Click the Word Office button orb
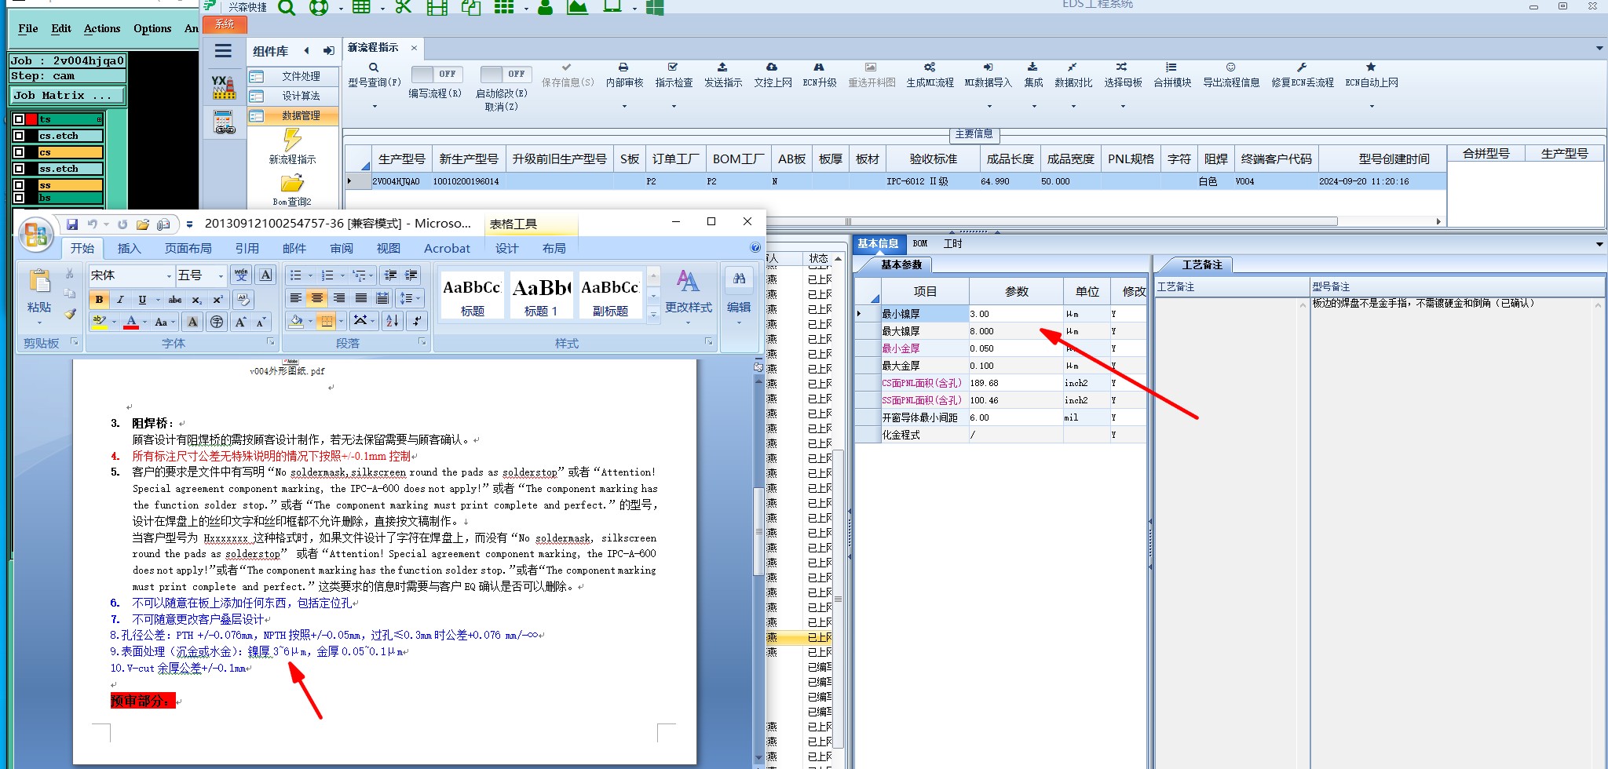The width and height of the screenshot is (1608, 769). point(35,235)
